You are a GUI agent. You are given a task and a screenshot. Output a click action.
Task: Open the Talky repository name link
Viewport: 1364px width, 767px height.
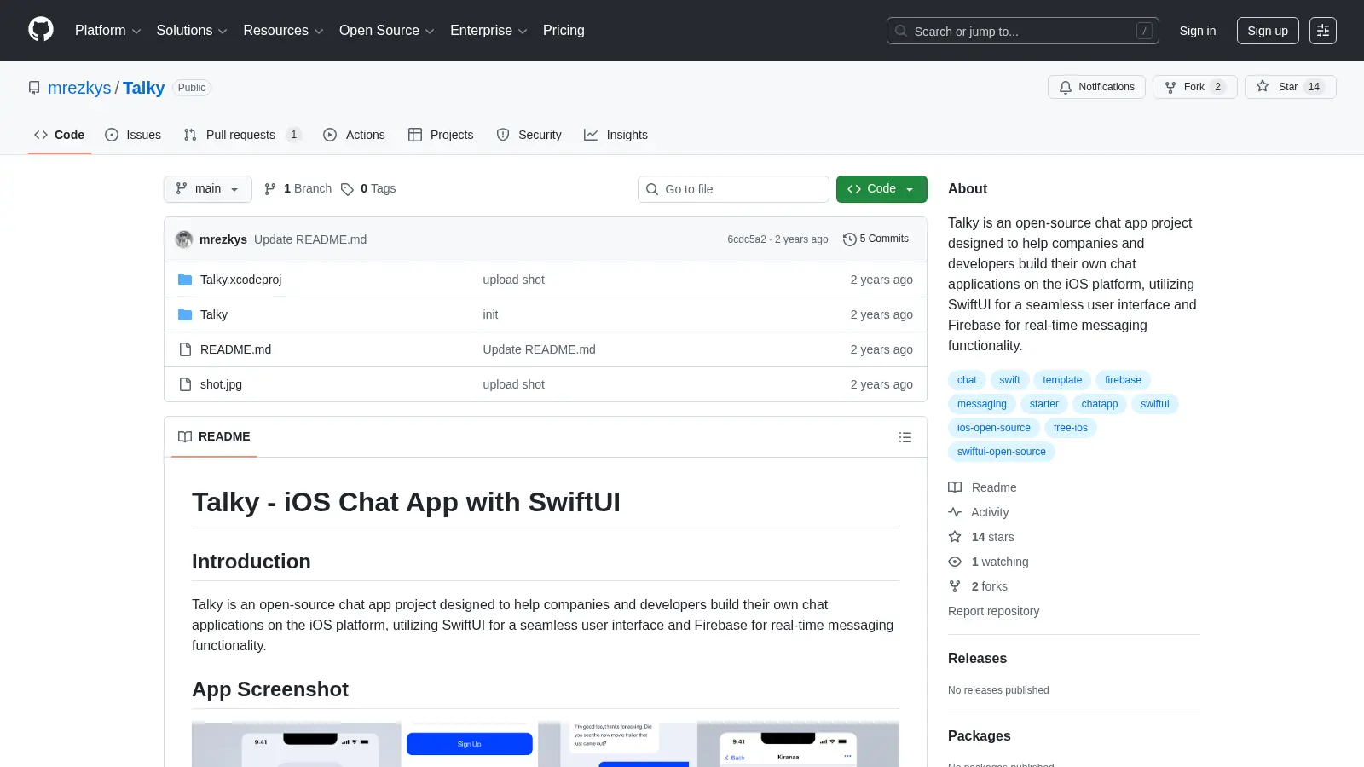point(143,88)
